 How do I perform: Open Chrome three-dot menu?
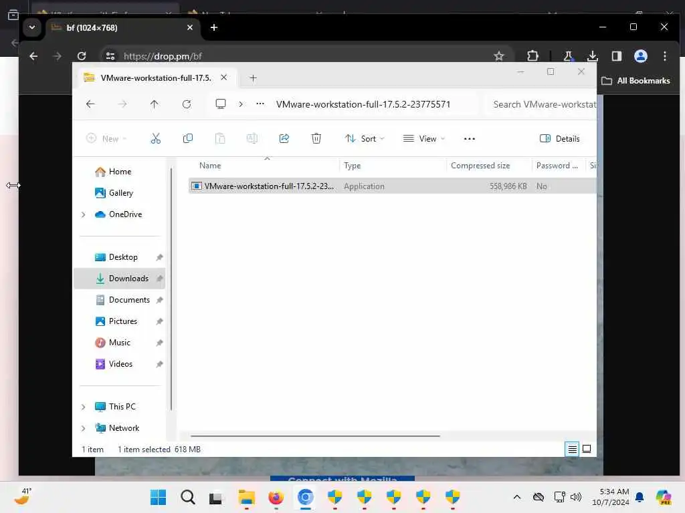pyautogui.click(x=664, y=56)
